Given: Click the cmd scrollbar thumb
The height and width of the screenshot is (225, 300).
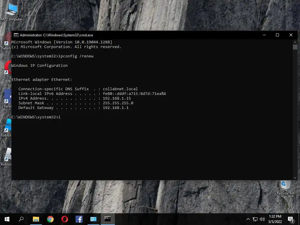Looking at the screenshot, I should coord(295,47).
